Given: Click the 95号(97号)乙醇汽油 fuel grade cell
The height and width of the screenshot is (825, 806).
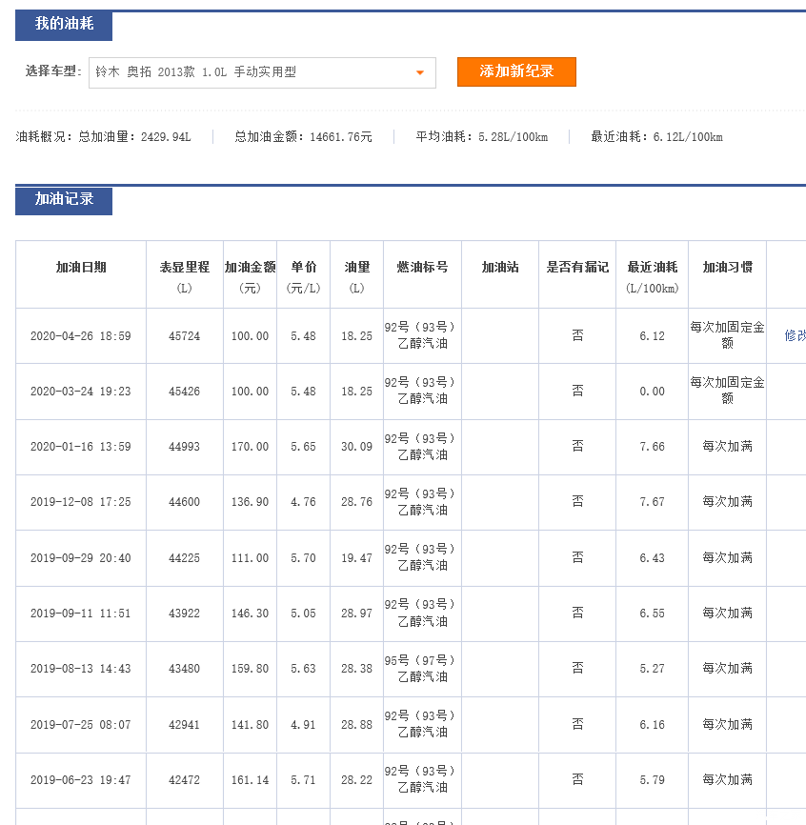Looking at the screenshot, I should pyautogui.click(x=422, y=669).
